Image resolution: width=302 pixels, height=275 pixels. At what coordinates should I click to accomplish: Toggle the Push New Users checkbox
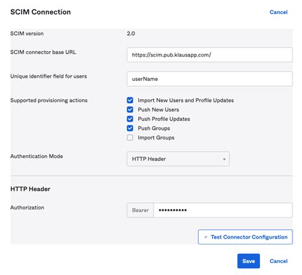130,109
